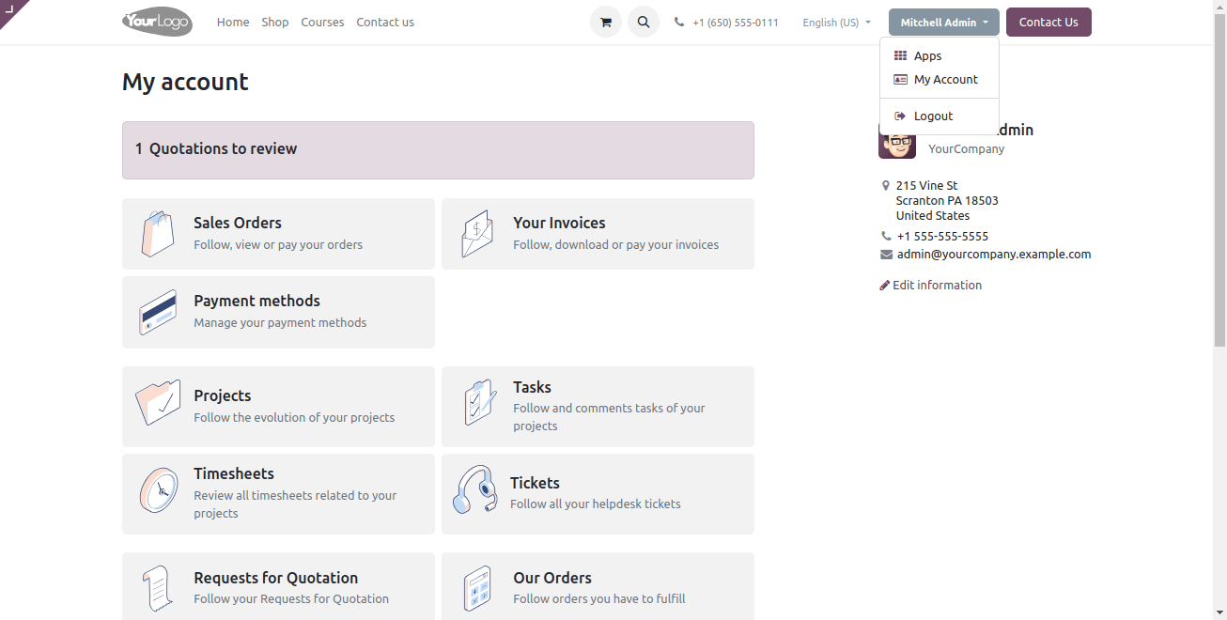Open the shopping cart icon
Viewport: 1227px width, 620px height.
click(606, 22)
